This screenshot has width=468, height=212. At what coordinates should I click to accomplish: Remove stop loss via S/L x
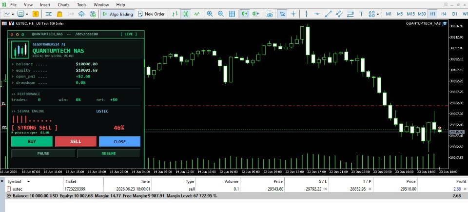(x=325, y=189)
